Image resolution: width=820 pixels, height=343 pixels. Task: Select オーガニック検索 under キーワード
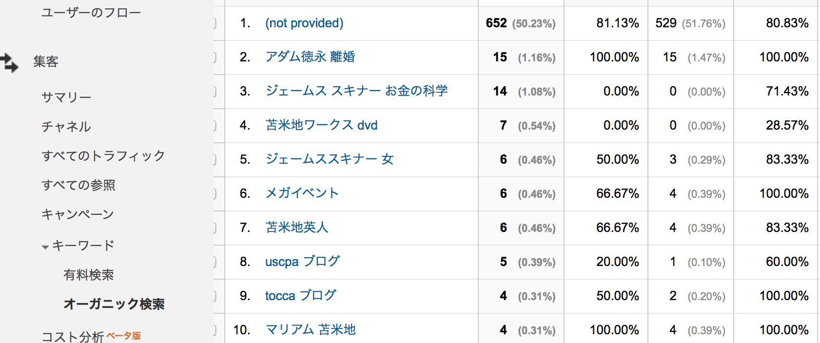[x=114, y=304]
